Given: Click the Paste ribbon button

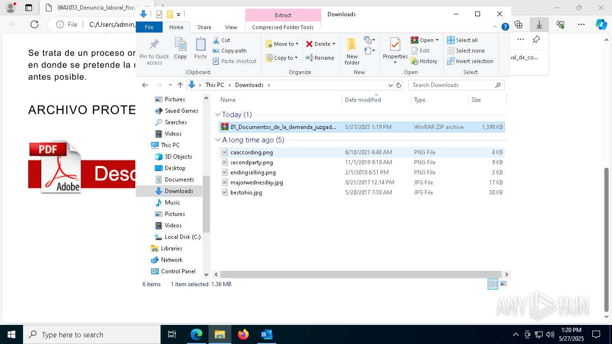Looking at the screenshot, I should pos(200,49).
